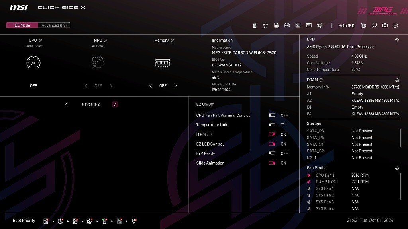Select floppy disk boot device icon
The width and height of the screenshot is (408, 229).
(119, 221)
